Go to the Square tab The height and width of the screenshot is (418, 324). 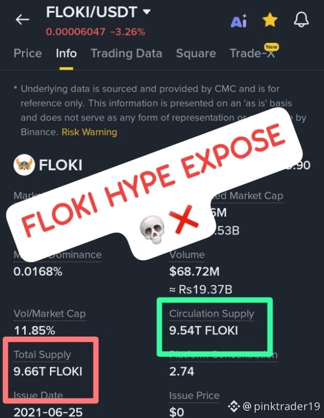point(196,54)
